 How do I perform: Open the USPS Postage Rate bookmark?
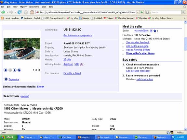tap(53, 18)
